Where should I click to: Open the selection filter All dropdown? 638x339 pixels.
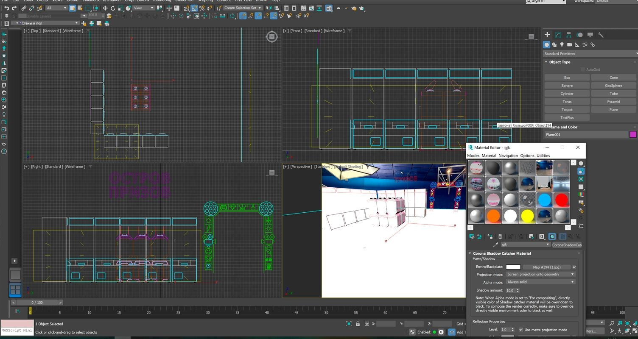(x=56, y=8)
